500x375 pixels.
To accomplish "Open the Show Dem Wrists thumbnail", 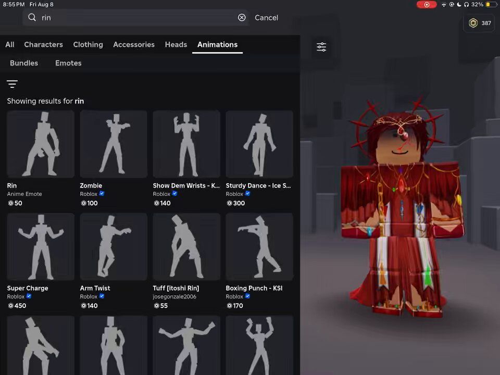I will (186, 144).
